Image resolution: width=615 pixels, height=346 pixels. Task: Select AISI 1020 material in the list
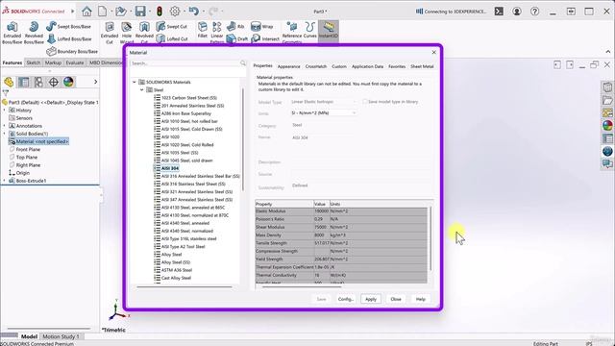tap(170, 136)
